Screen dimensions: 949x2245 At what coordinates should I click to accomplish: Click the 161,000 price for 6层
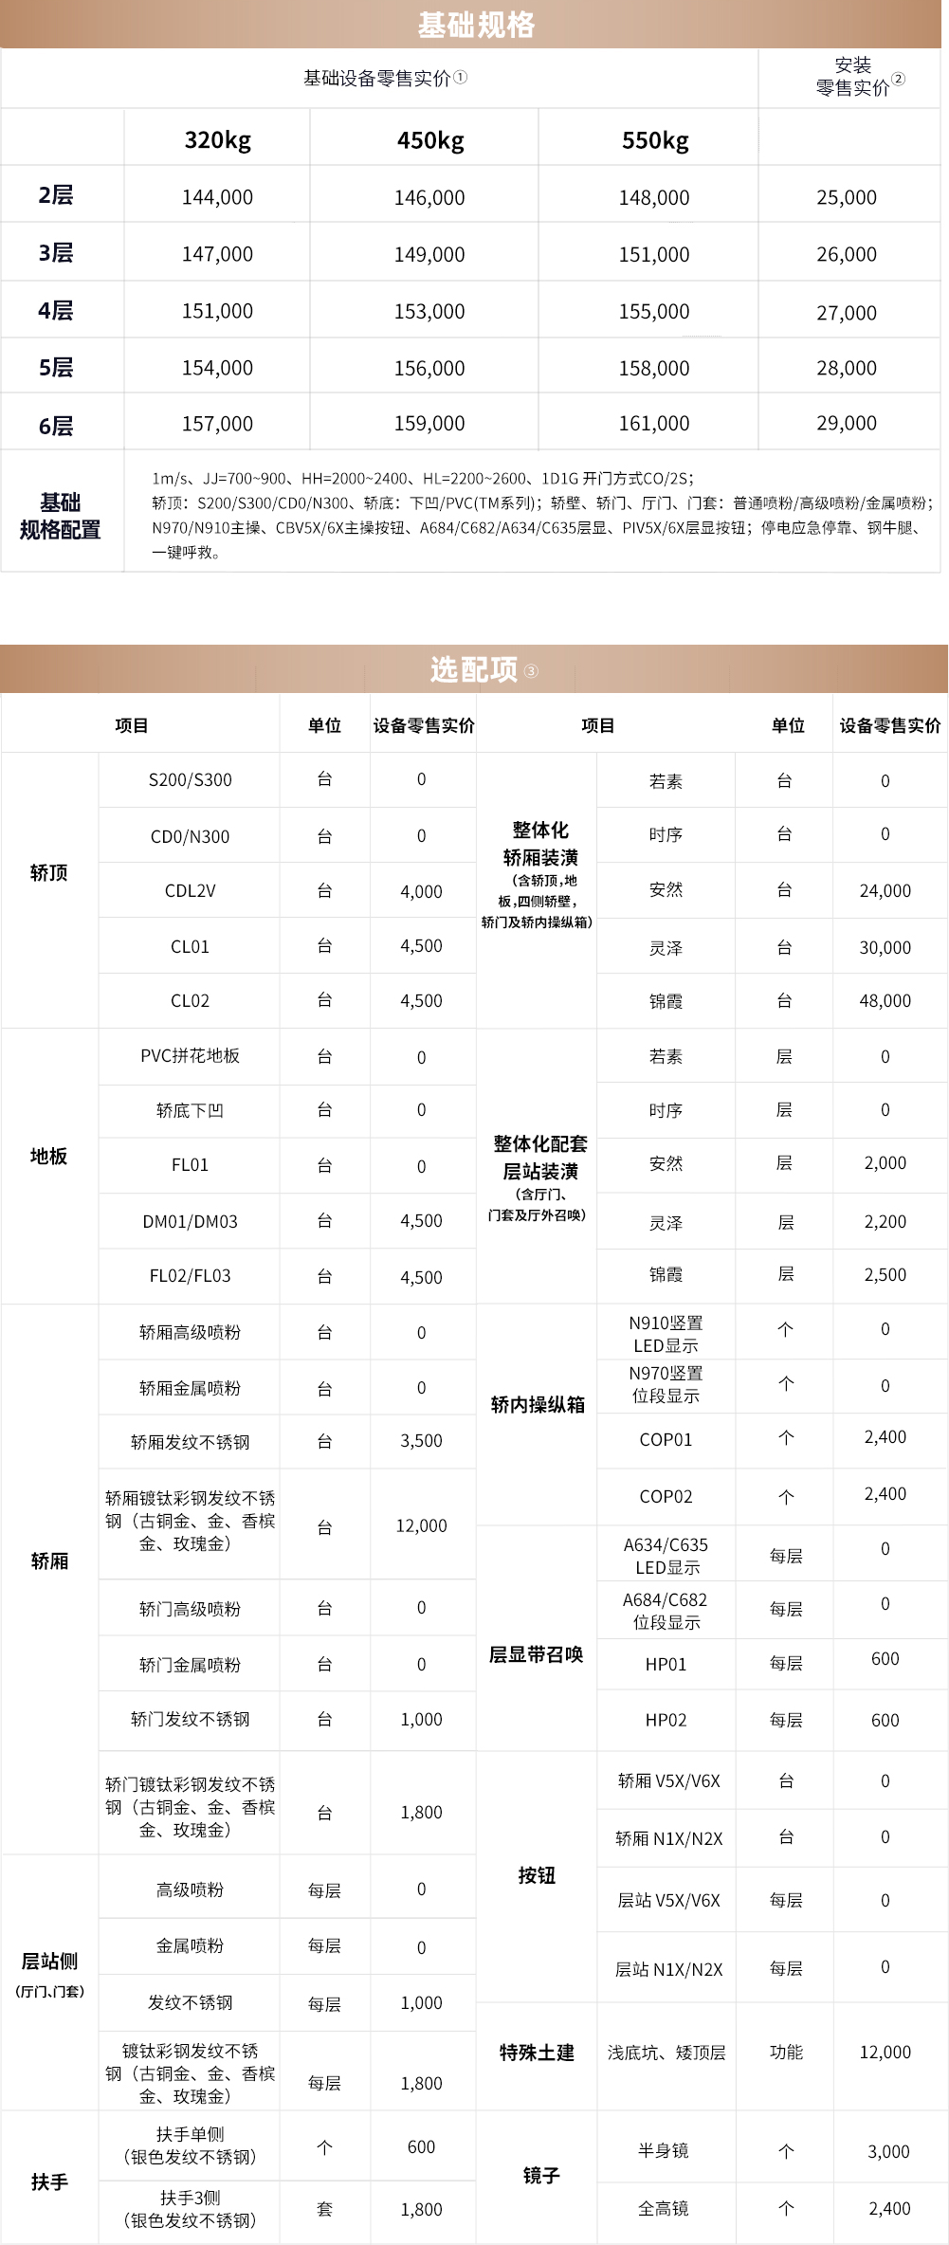coord(654,424)
